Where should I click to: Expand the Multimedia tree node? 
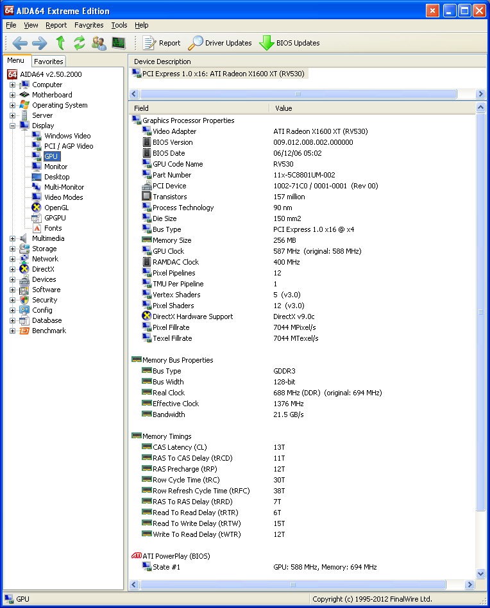pyautogui.click(x=12, y=239)
